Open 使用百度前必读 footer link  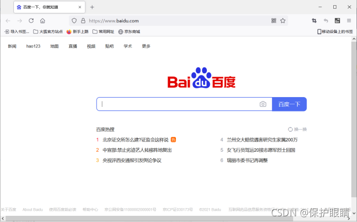[62, 210]
